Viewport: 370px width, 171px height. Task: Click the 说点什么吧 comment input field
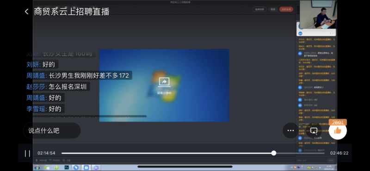click(52, 130)
